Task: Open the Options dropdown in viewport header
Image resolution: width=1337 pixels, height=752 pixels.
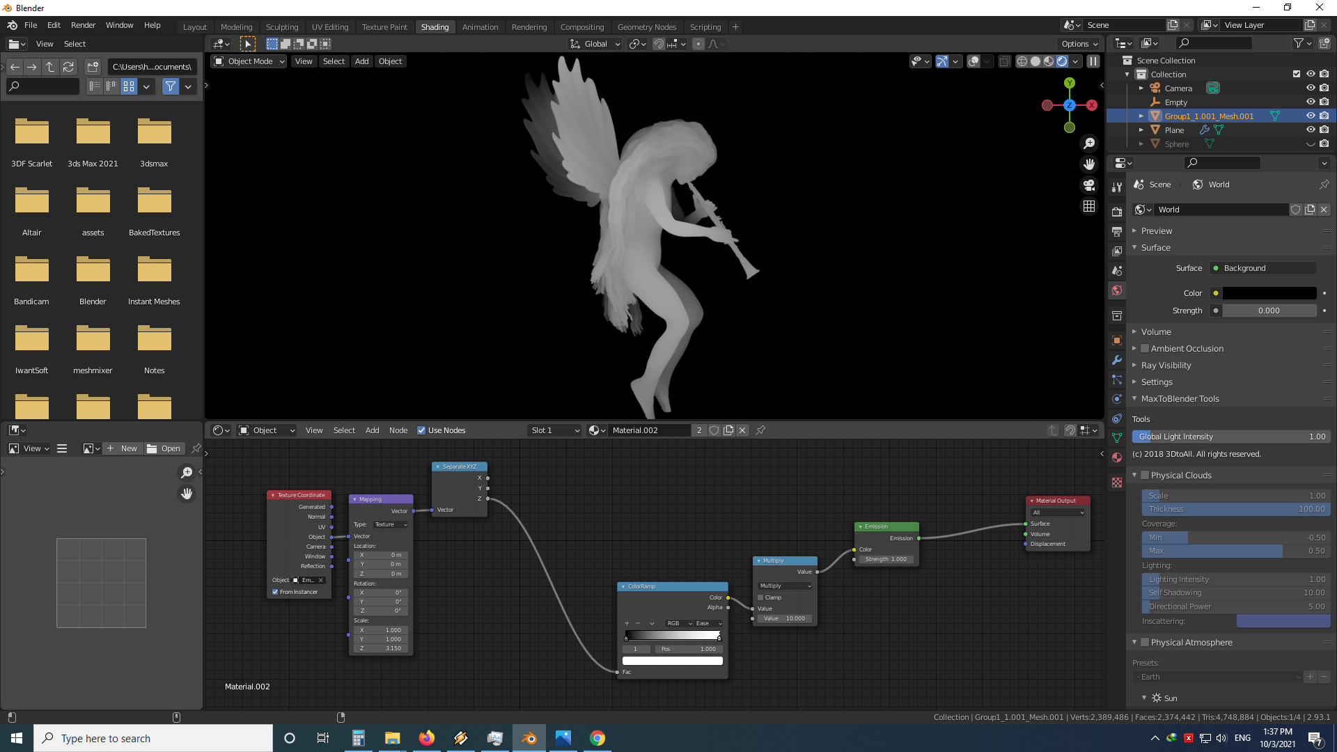Action: click(1079, 44)
